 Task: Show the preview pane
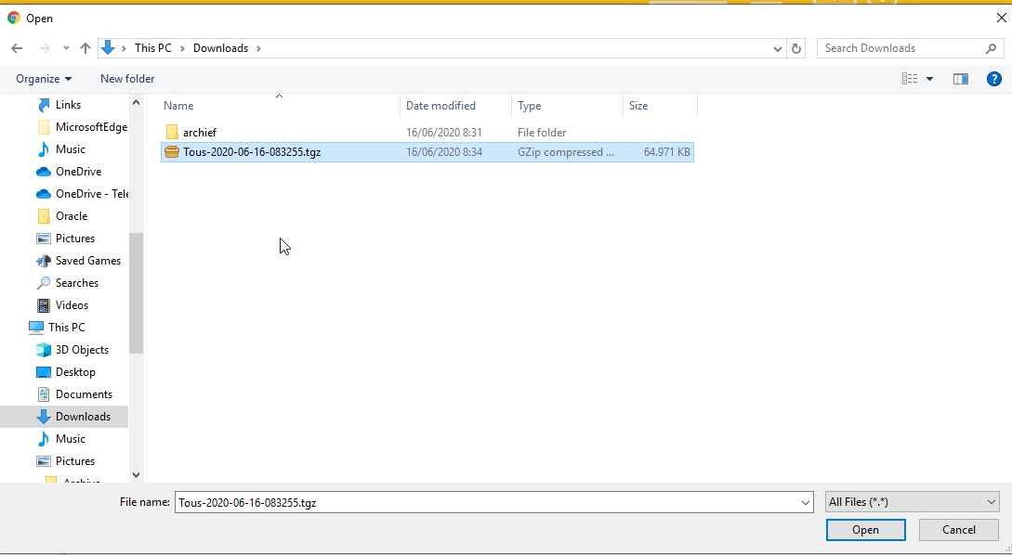(x=960, y=79)
